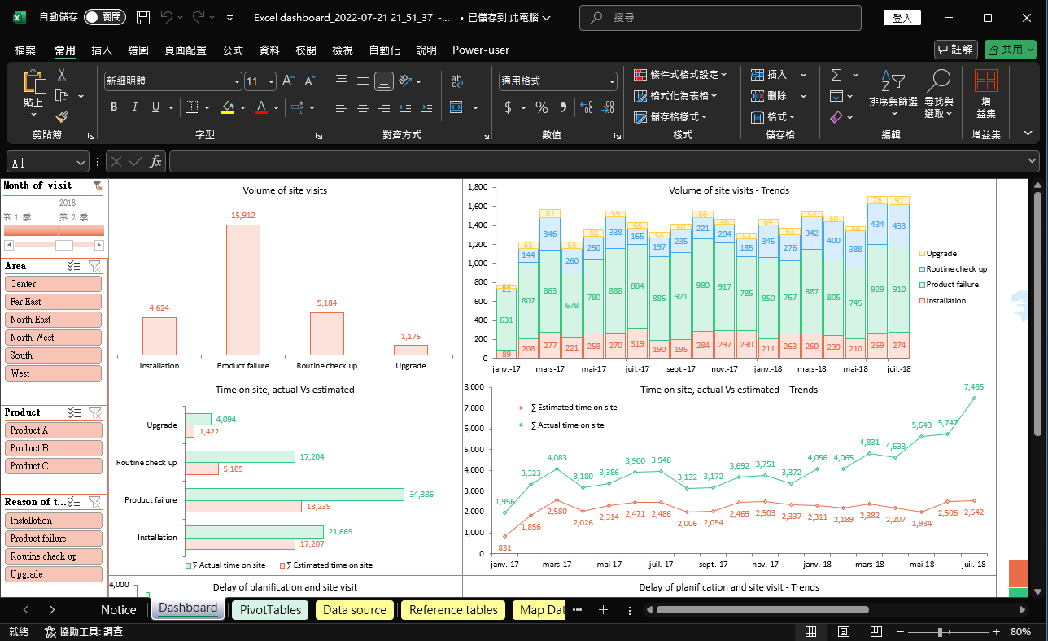Viewport: 1048px width, 641px height.
Task: Click in the search box
Action: click(720, 17)
